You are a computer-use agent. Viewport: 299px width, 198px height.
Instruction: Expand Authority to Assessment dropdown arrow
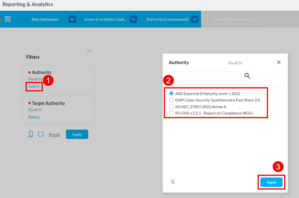[194, 20]
